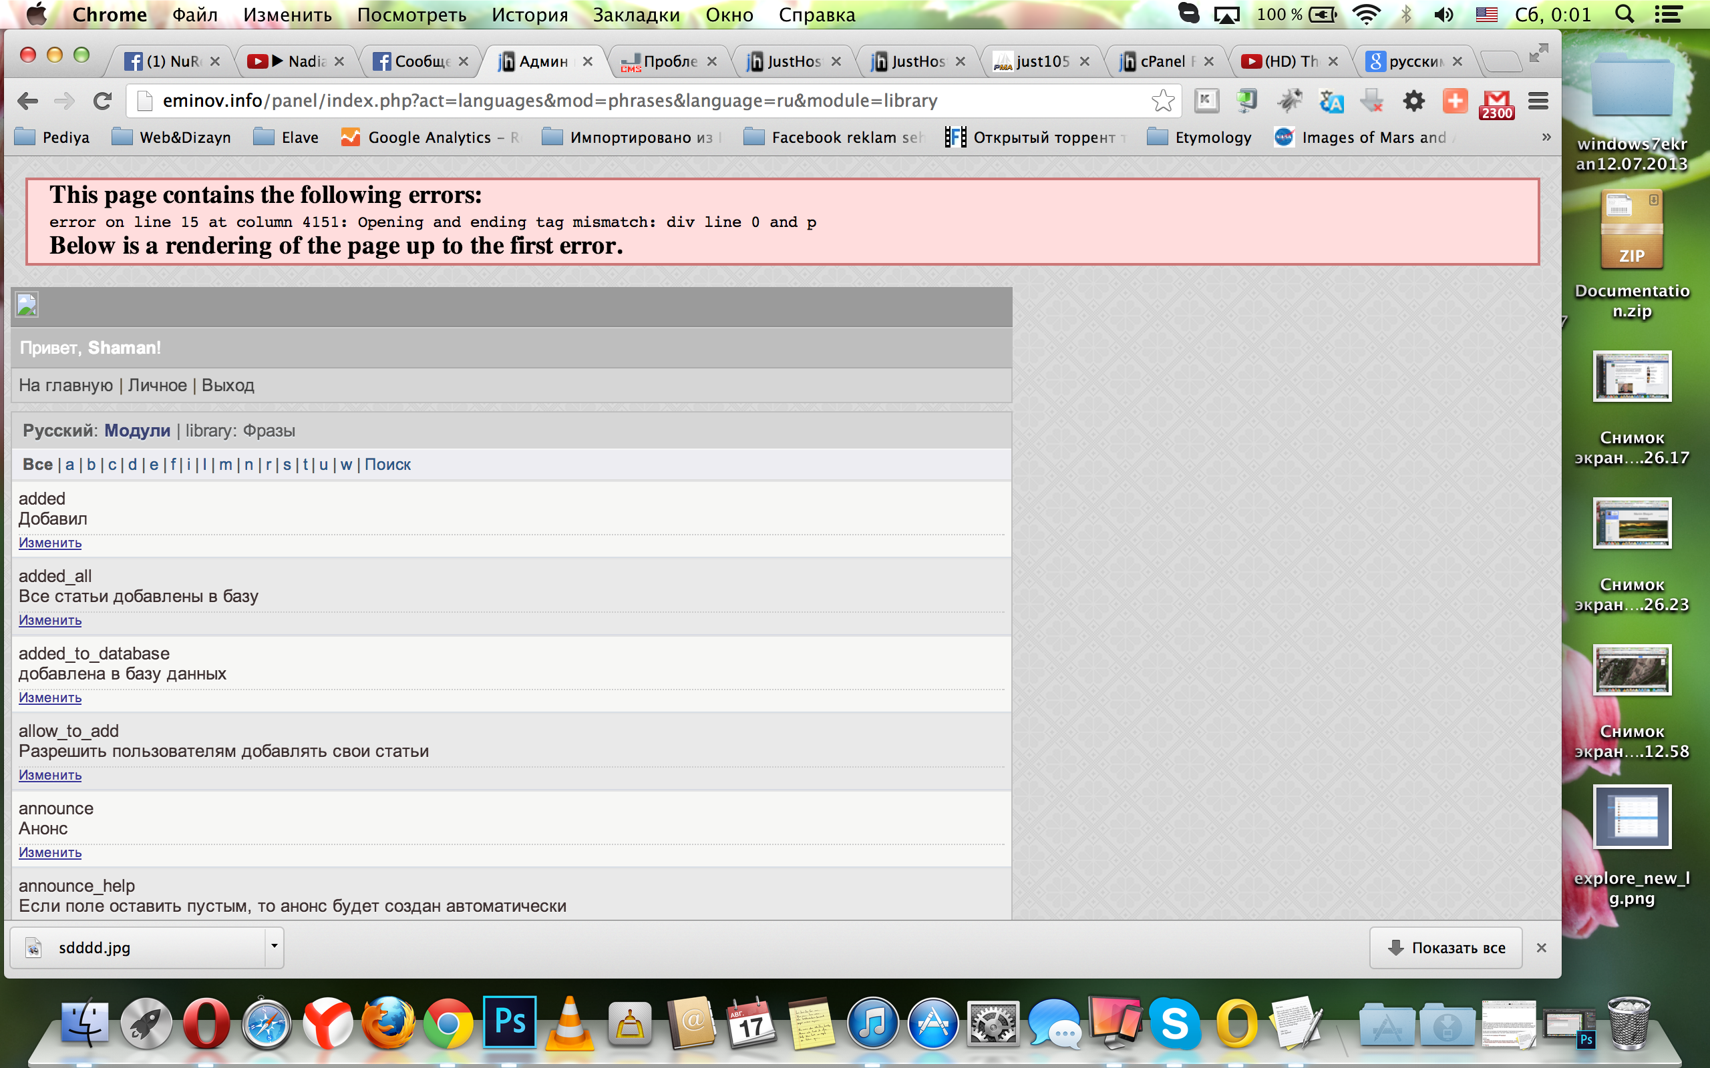
Task: Open the red plus extension icon
Action: [x=1454, y=101]
